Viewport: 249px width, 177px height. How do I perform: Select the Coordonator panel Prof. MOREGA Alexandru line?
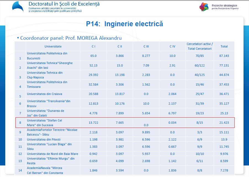tap(71, 38)
